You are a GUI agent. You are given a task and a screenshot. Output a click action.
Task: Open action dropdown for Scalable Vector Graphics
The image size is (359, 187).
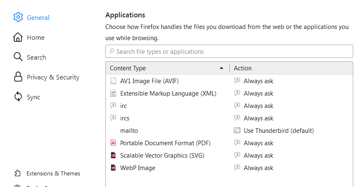291,155
